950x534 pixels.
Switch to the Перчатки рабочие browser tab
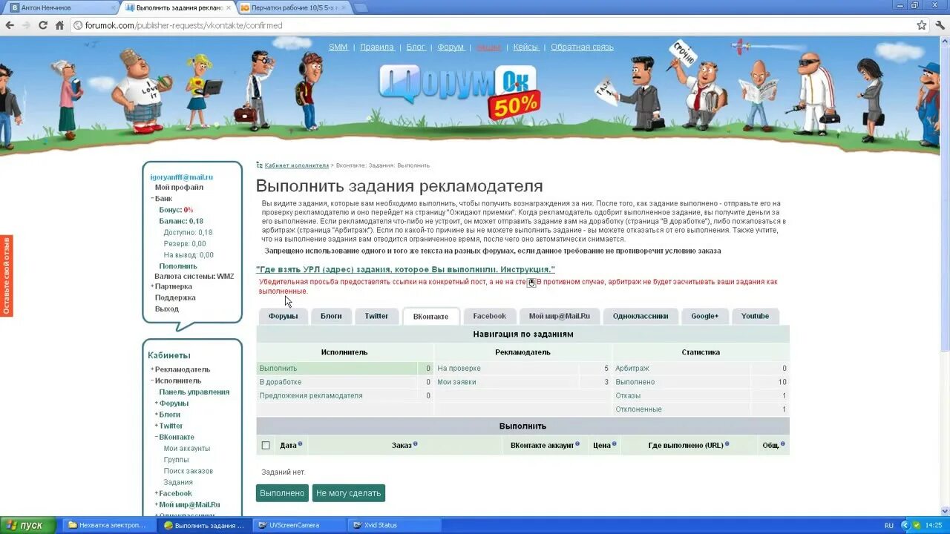click(x=293, y=7)
